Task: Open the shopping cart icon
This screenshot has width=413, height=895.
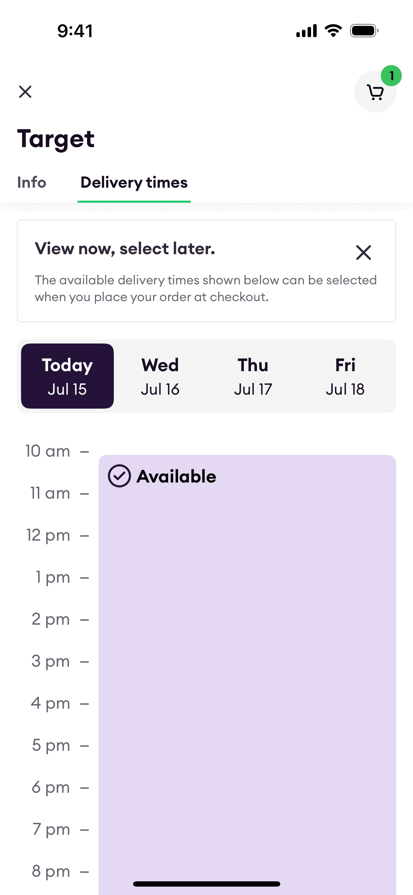Action: pos(375,92)
